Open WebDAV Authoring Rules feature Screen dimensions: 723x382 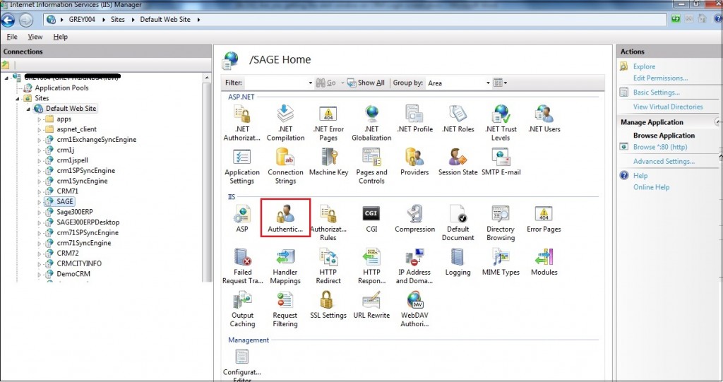[414, 309]
